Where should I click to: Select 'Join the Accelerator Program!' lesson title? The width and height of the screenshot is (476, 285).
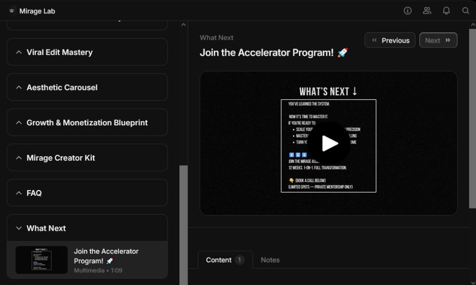pos(106,256)
